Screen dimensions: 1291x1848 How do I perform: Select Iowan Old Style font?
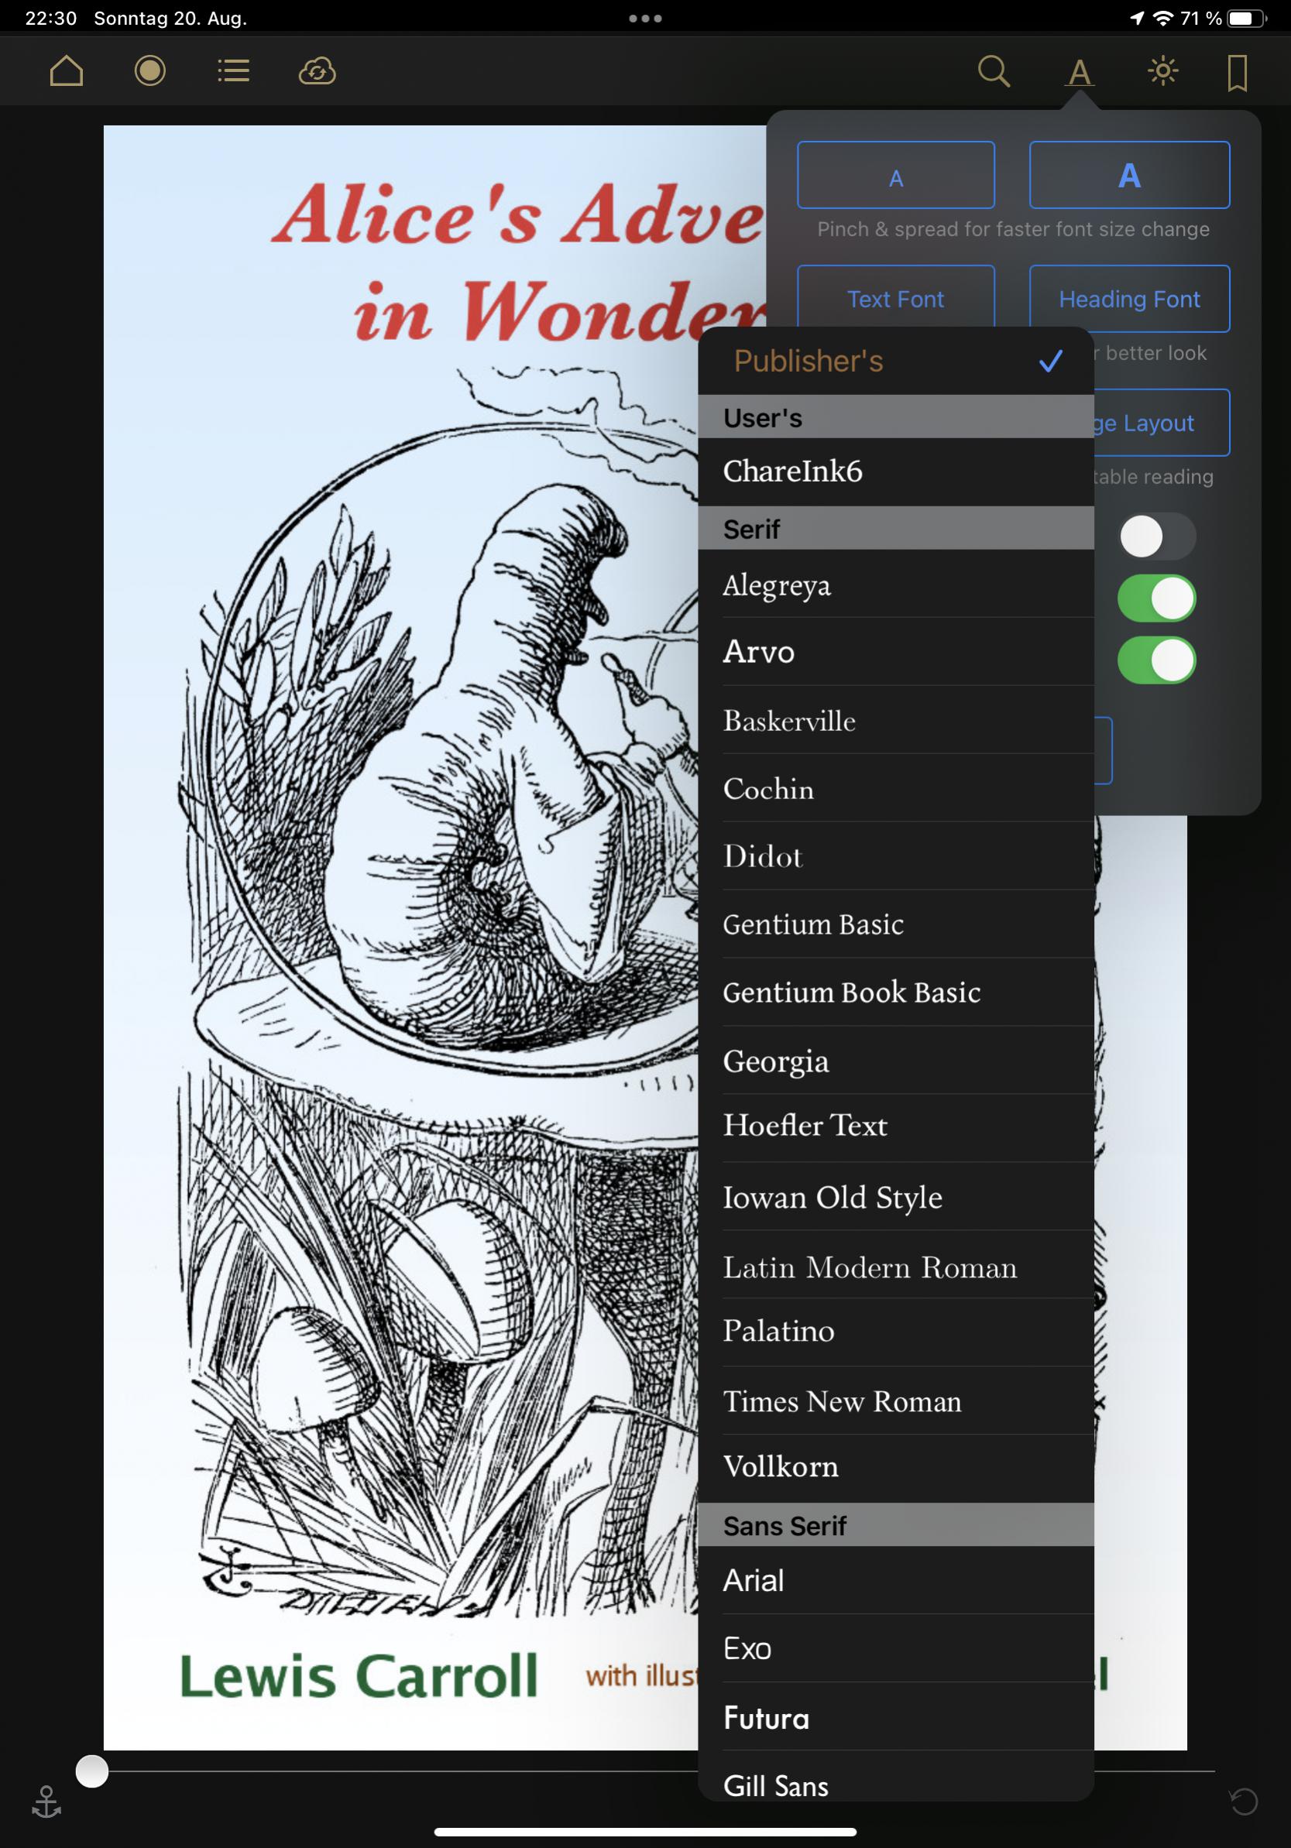pos(895,1196)
